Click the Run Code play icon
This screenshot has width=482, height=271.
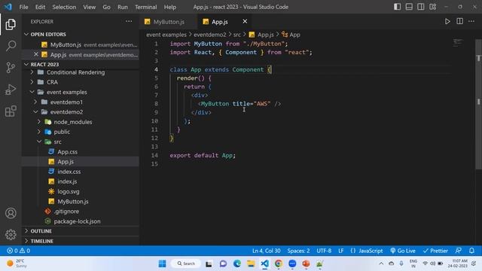coord(447,22)
